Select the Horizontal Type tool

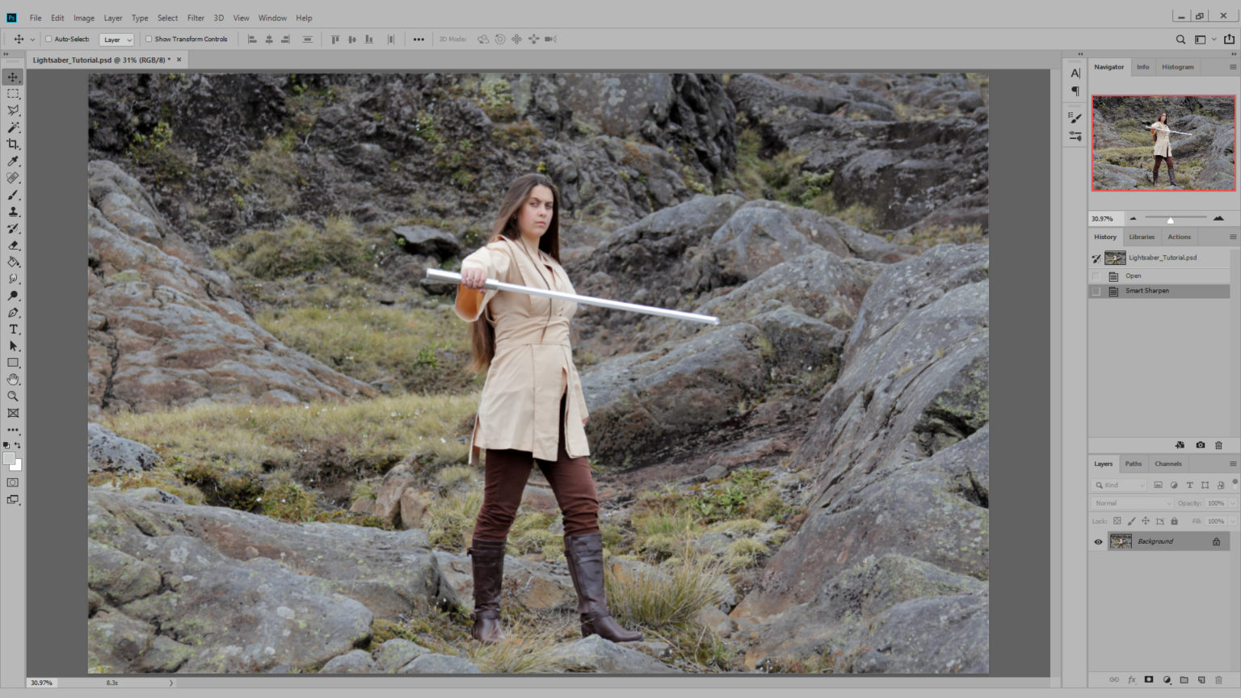[13, 328]
